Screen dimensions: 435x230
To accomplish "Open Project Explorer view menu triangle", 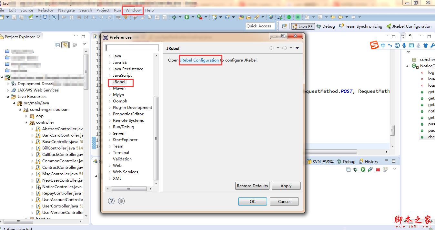I will click(x=84, y=44).
